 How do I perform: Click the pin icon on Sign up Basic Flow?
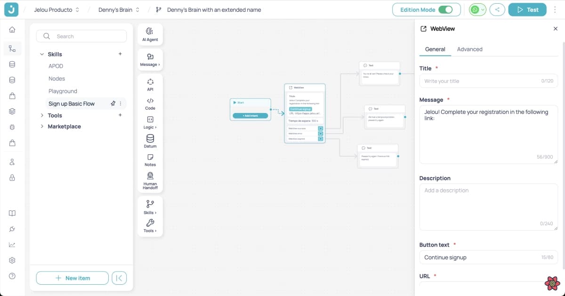113,104
